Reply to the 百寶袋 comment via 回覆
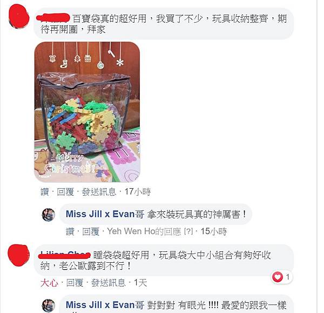 (x=65, y=192)
